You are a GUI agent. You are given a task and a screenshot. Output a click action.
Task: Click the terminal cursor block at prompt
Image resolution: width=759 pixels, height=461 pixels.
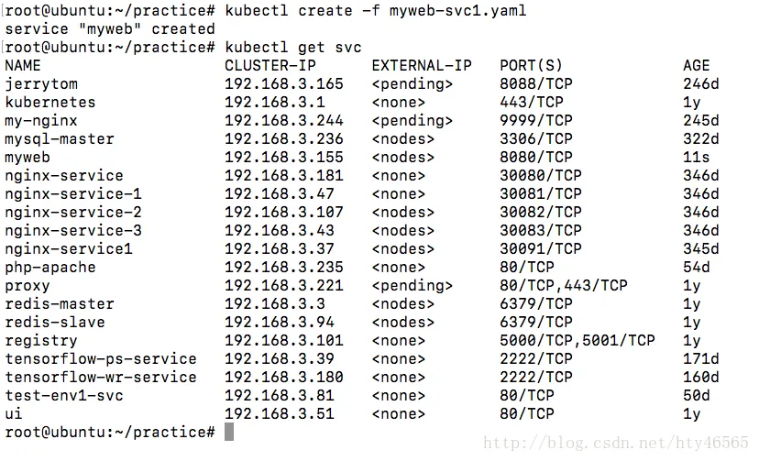click(x=229, y=432)
